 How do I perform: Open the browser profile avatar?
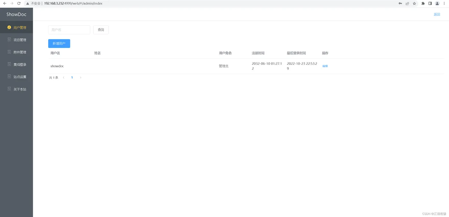pyautogui.click(x=437, y=4)
